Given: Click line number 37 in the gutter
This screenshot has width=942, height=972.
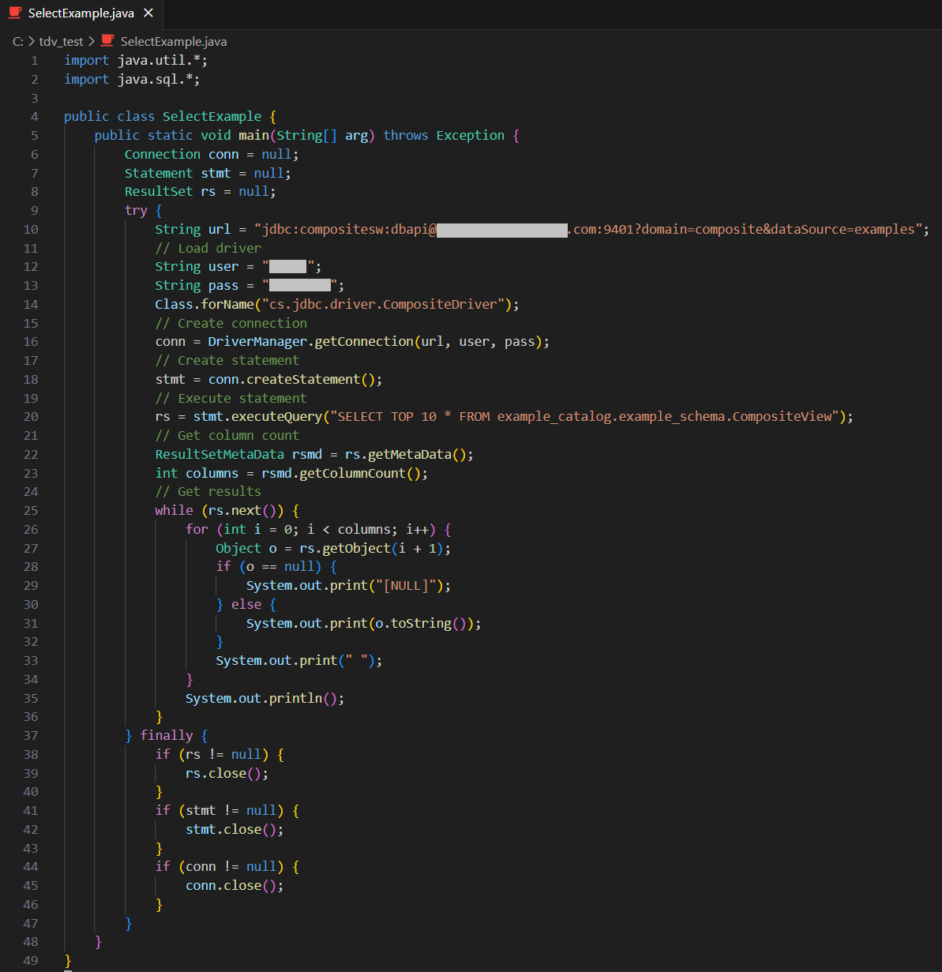Looking at the screenshot, I should (31, 736).
